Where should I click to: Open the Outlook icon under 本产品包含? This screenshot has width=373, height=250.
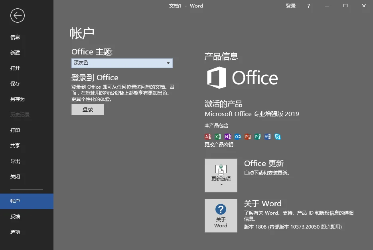[237, 136]
